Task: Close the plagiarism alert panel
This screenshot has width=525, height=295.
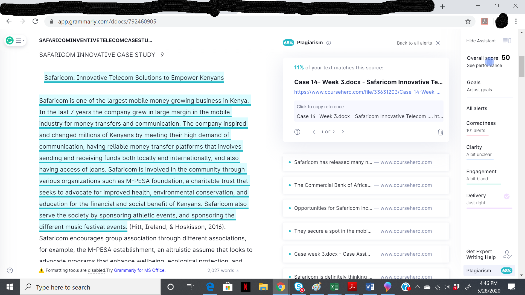Action: click(x=438, y=43)
